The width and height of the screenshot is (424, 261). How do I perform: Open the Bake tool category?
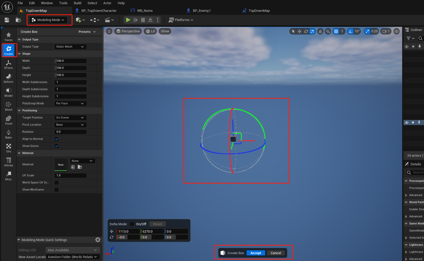8,134
